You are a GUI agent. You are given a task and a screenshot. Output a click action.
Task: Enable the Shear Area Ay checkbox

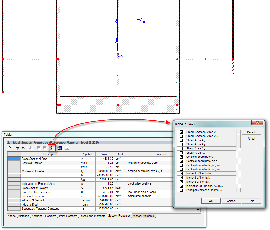[x=181, y=140]
